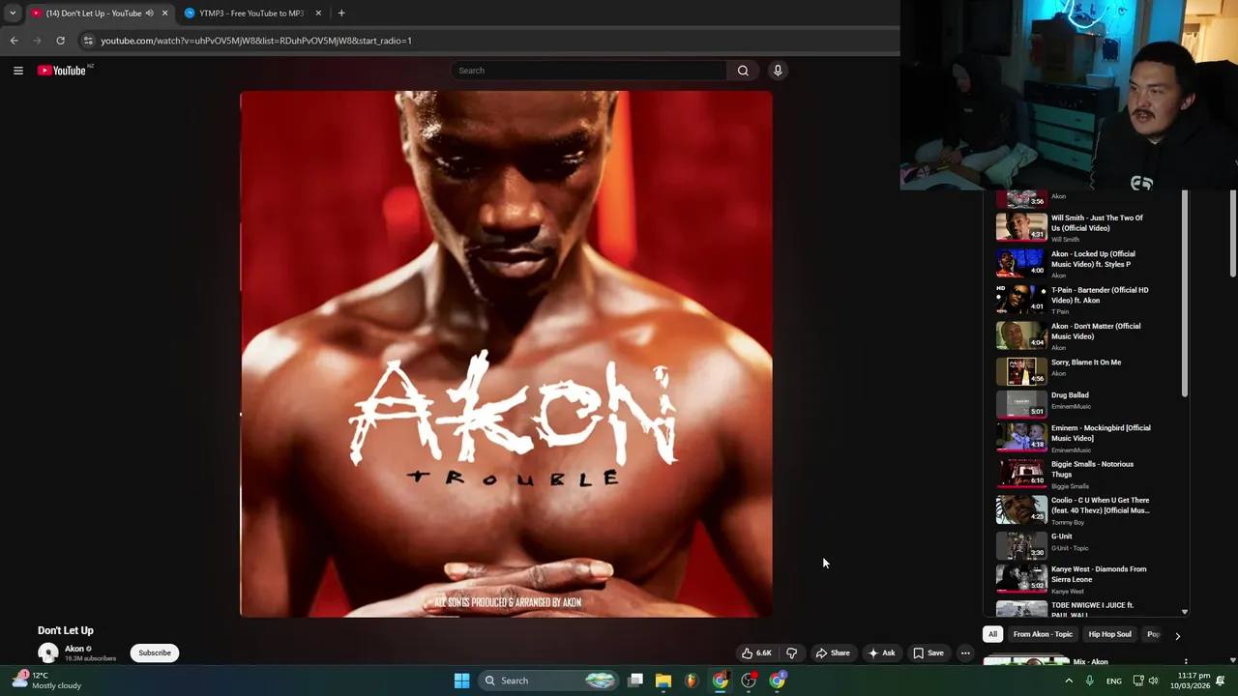The image size is (1238, 696).
Task: Show hidden system tray icons chevron
Action: click(x=1069, y=681)
